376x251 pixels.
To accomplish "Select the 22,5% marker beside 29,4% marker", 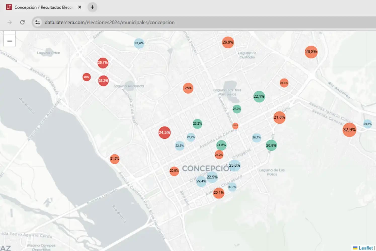I will (x=212, y=177).
